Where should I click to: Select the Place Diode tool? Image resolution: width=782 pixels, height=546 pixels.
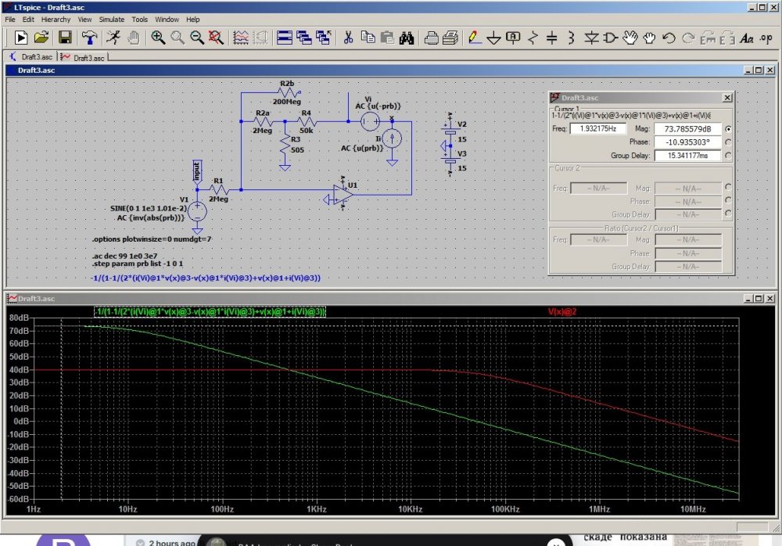591,37
